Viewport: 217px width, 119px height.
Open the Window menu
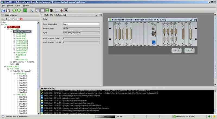point(26,6)
